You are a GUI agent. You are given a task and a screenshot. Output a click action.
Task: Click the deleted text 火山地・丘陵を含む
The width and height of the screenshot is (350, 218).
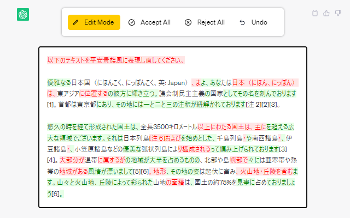(266, 172)
